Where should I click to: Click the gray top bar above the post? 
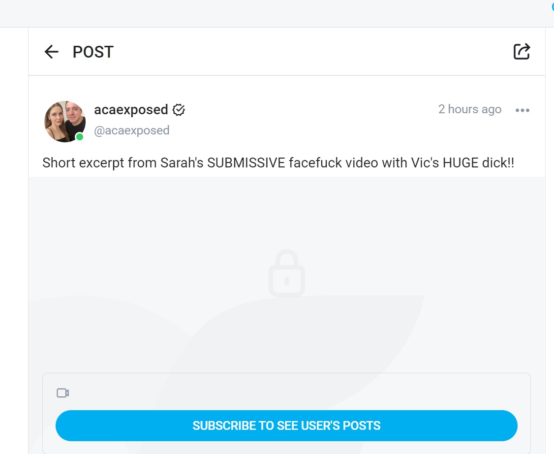(x=277, y=13)
